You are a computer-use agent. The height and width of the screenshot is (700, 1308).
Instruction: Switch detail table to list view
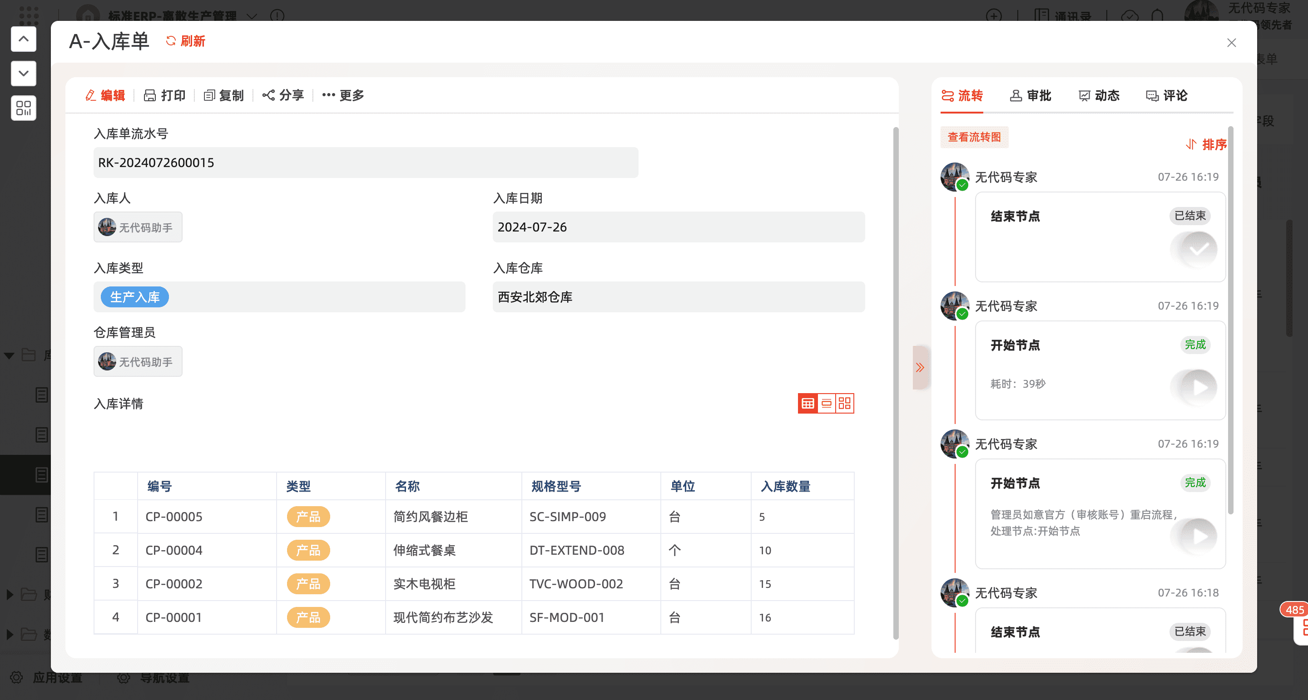[x=826, y=404]
